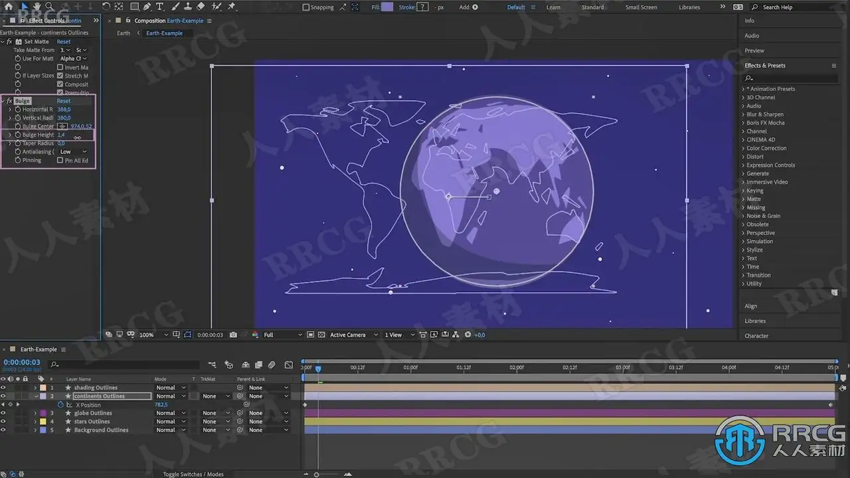
Task: Click the Bulge Height stopwatch
Action: pos(18,135)
